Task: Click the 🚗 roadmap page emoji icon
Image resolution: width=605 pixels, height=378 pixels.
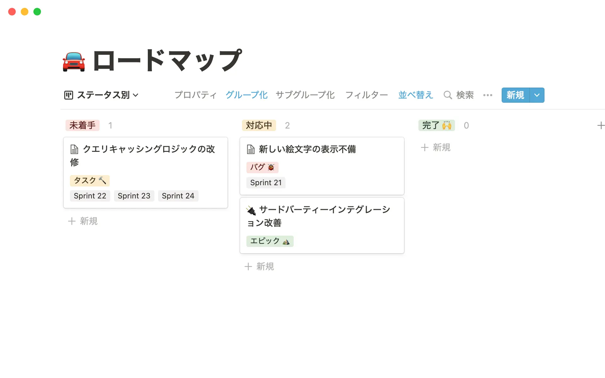Action: (x=73, y=60)
